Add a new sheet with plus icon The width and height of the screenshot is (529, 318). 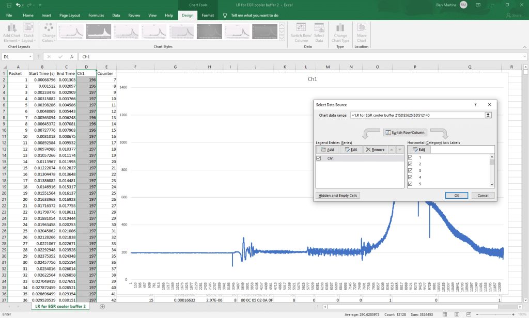pos(102,307)
